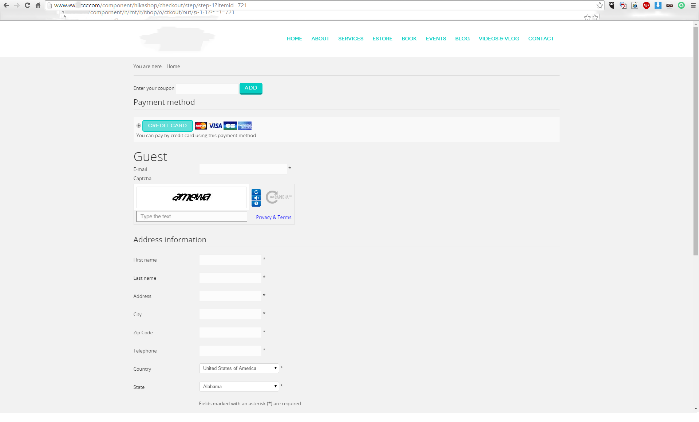Click the captcha audio challenge icon
The height and width of the screenshot is (422, 699).
click(x=256, y=198)
